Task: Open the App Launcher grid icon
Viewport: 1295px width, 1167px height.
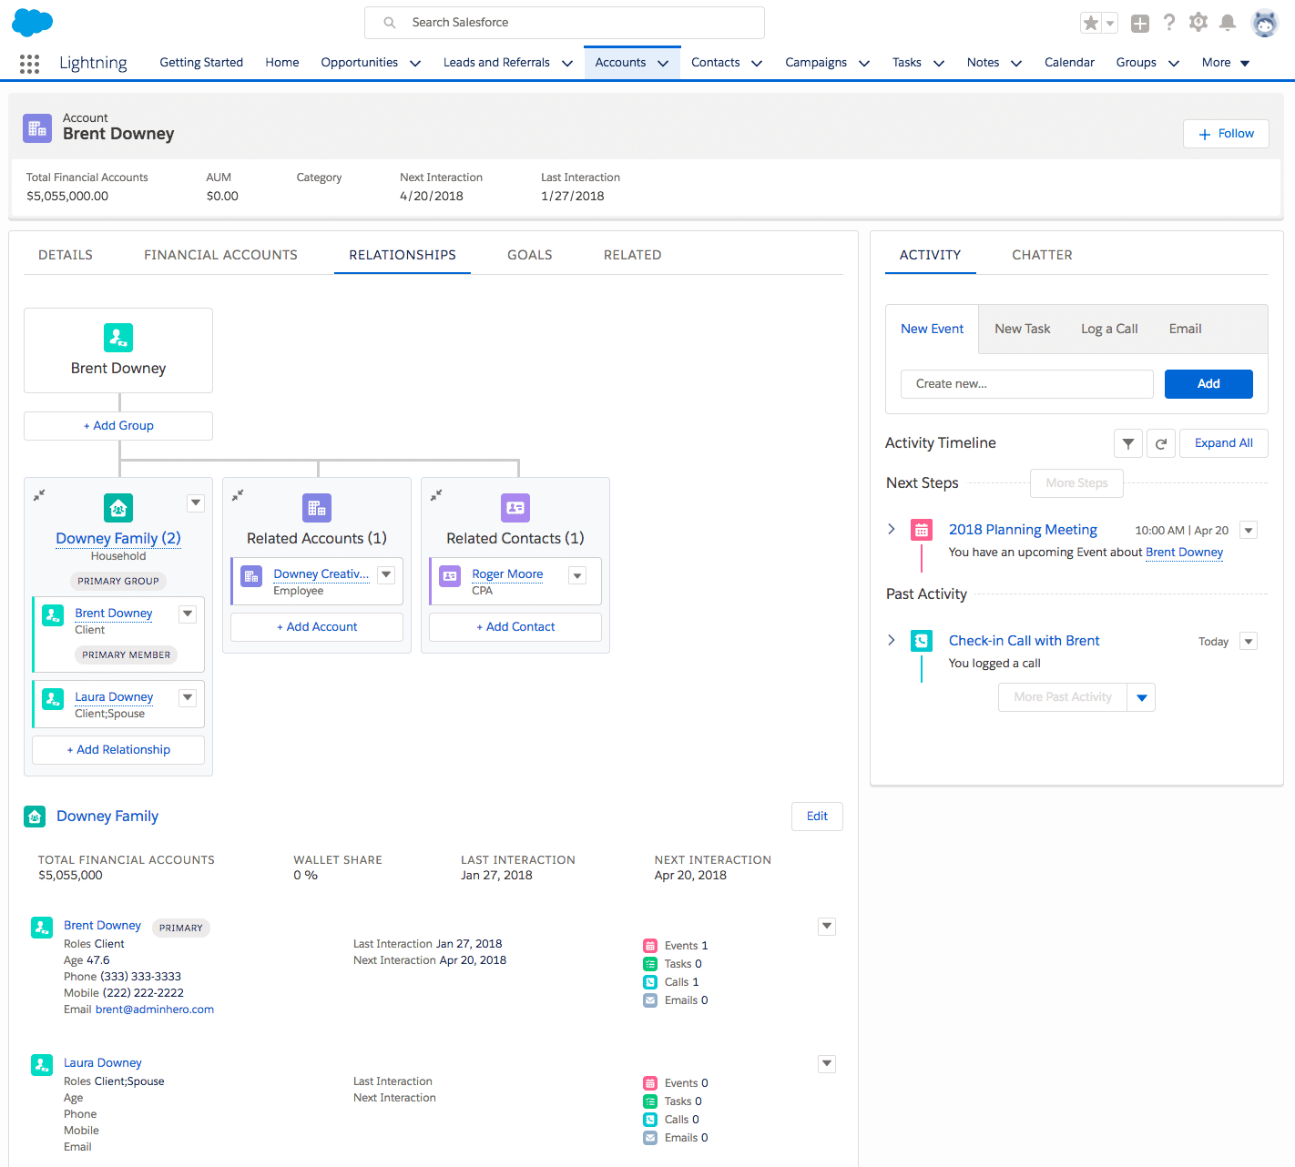Action: click(x=29, y=63)
